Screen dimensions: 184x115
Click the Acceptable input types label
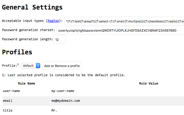pyautogui.click(x=23, y=21)
